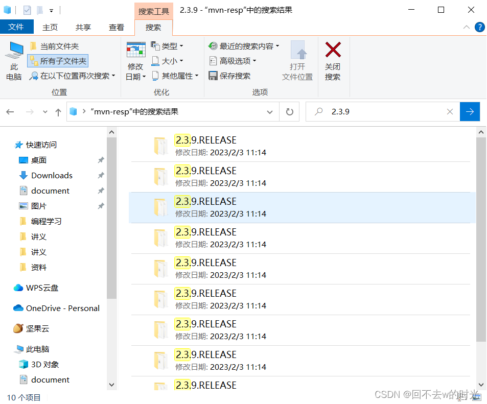Open Other properties filter dropdown
Image resolution: width=487 pixels, height=404 pixels.
[x=175, y=76]
